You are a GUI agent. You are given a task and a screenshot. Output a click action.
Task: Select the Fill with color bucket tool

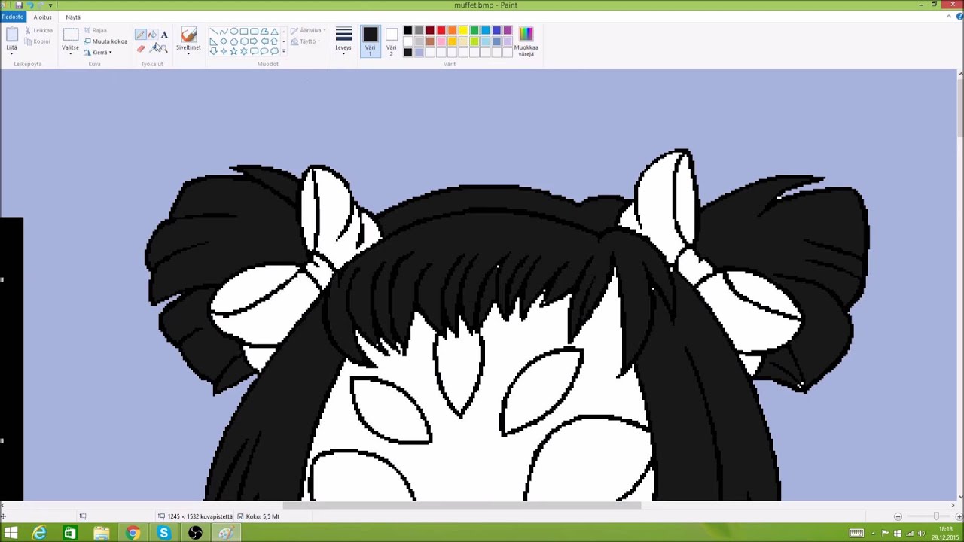tap(153, 35)
